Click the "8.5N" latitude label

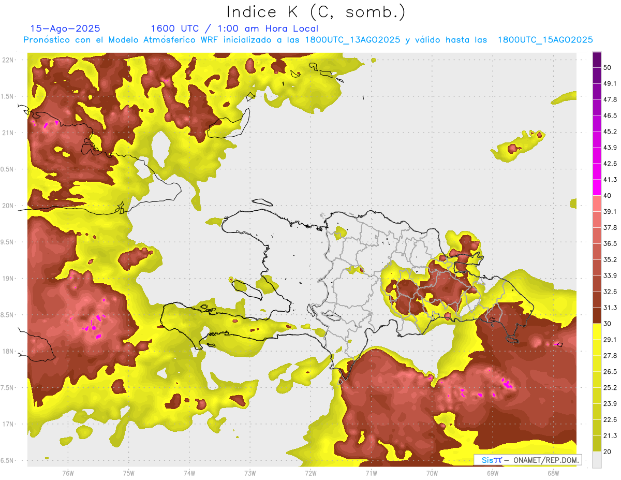click(x=7, y=315)
